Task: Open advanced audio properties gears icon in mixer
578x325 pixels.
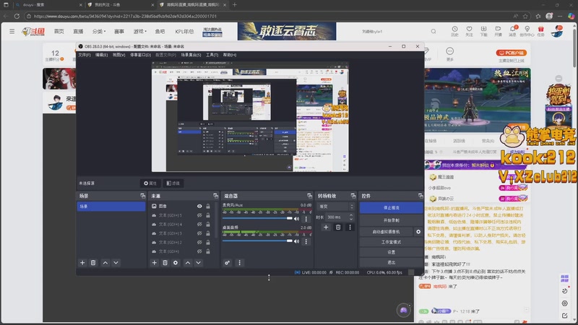Action: click(x=227, y=263)
